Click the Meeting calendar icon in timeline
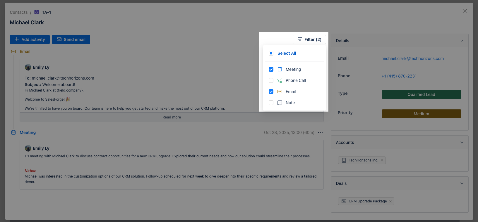The image size is (478, 222). click(x=13, y=132)
